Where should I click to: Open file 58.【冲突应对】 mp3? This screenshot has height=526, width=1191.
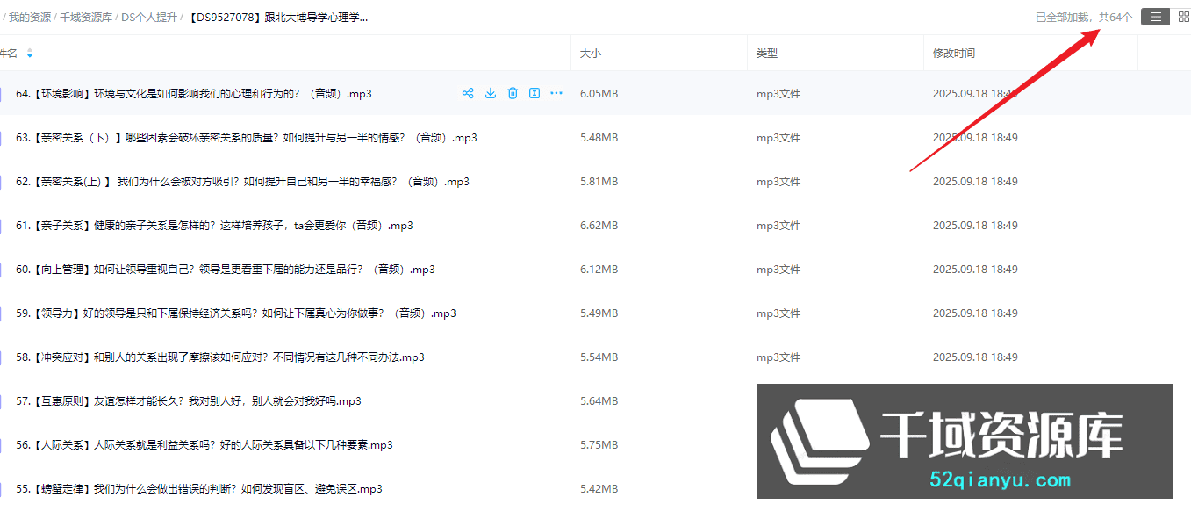pyautogui.click(x=220, y=357)
